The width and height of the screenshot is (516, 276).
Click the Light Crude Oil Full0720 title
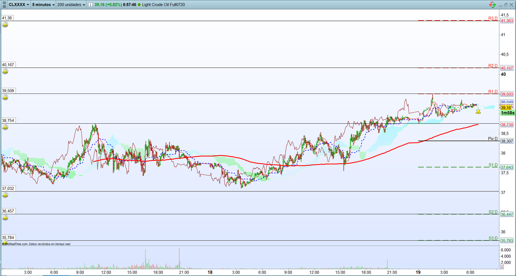[x=163, y=5]
